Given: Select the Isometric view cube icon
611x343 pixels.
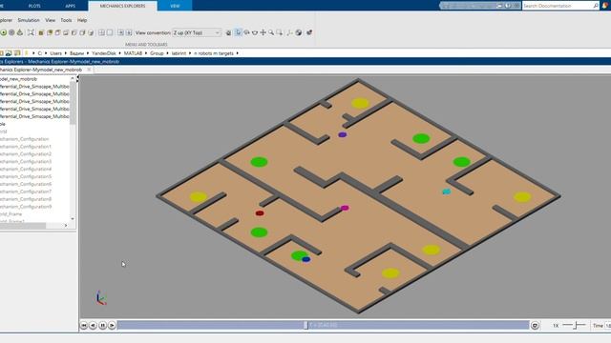Looking at the screenshot, I should pyautogui.click(x=41, y=32).
